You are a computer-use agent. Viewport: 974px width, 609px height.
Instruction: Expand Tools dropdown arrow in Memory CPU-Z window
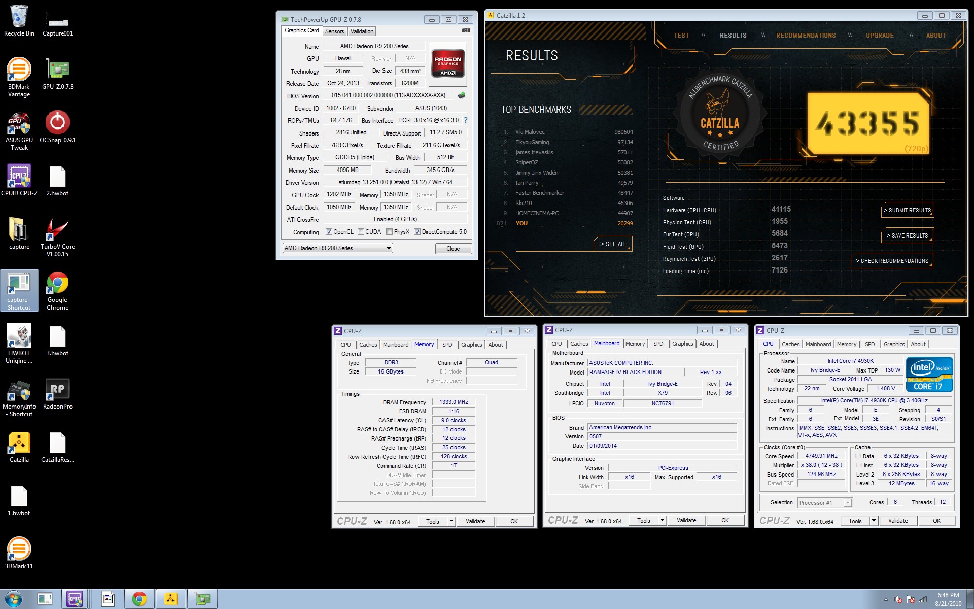pyautogui.click(x=451, y=521)
